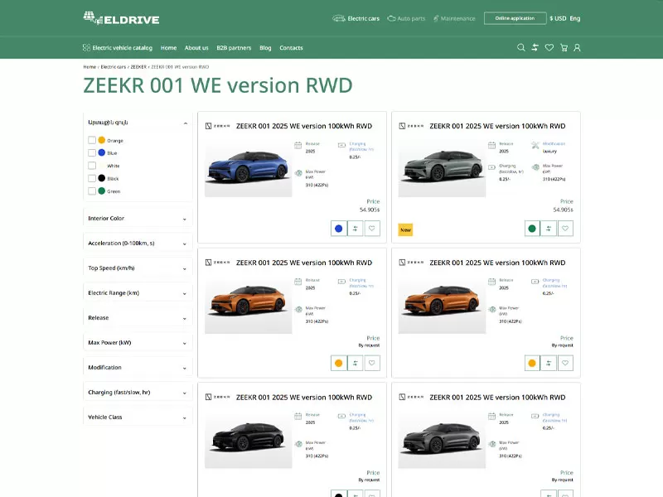Open the search magnifier icon in header
Viewport: 663px width, 497px height.
click(x=521, y=48)
